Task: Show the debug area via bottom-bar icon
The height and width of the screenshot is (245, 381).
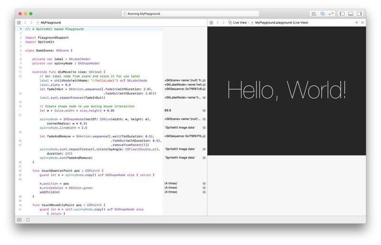Action: coord(20,220)
